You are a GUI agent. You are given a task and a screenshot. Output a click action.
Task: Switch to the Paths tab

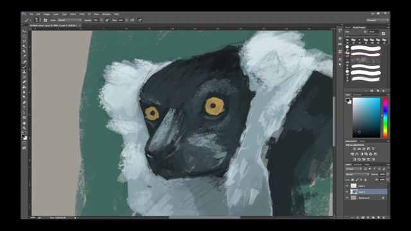click(367, 165)
